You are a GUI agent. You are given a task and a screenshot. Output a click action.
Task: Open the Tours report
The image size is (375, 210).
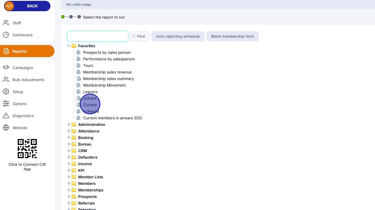[88, 66]
